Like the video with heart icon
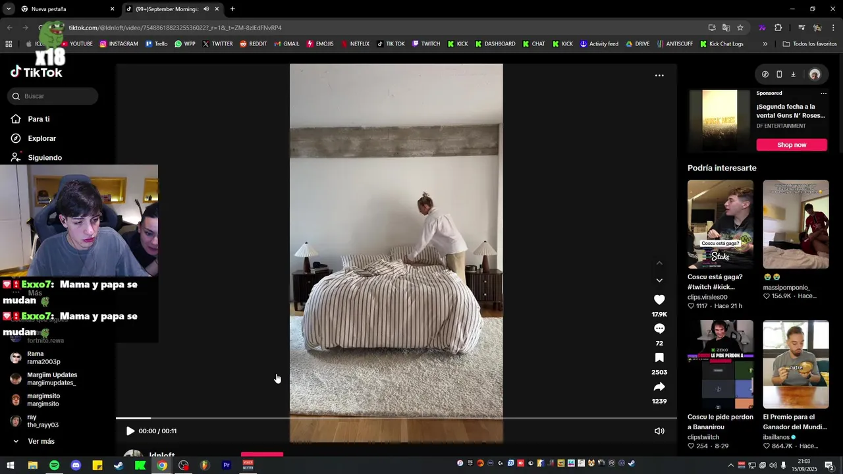843x474 pixels. [x=659, y=300]
